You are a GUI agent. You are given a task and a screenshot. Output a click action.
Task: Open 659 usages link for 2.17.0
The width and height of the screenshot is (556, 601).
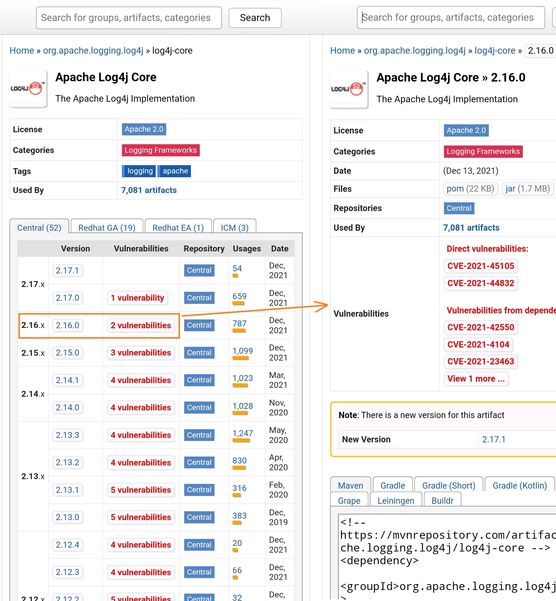coord(239,296)
